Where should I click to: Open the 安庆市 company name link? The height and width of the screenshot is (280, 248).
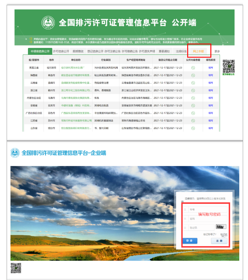[76, 106]
